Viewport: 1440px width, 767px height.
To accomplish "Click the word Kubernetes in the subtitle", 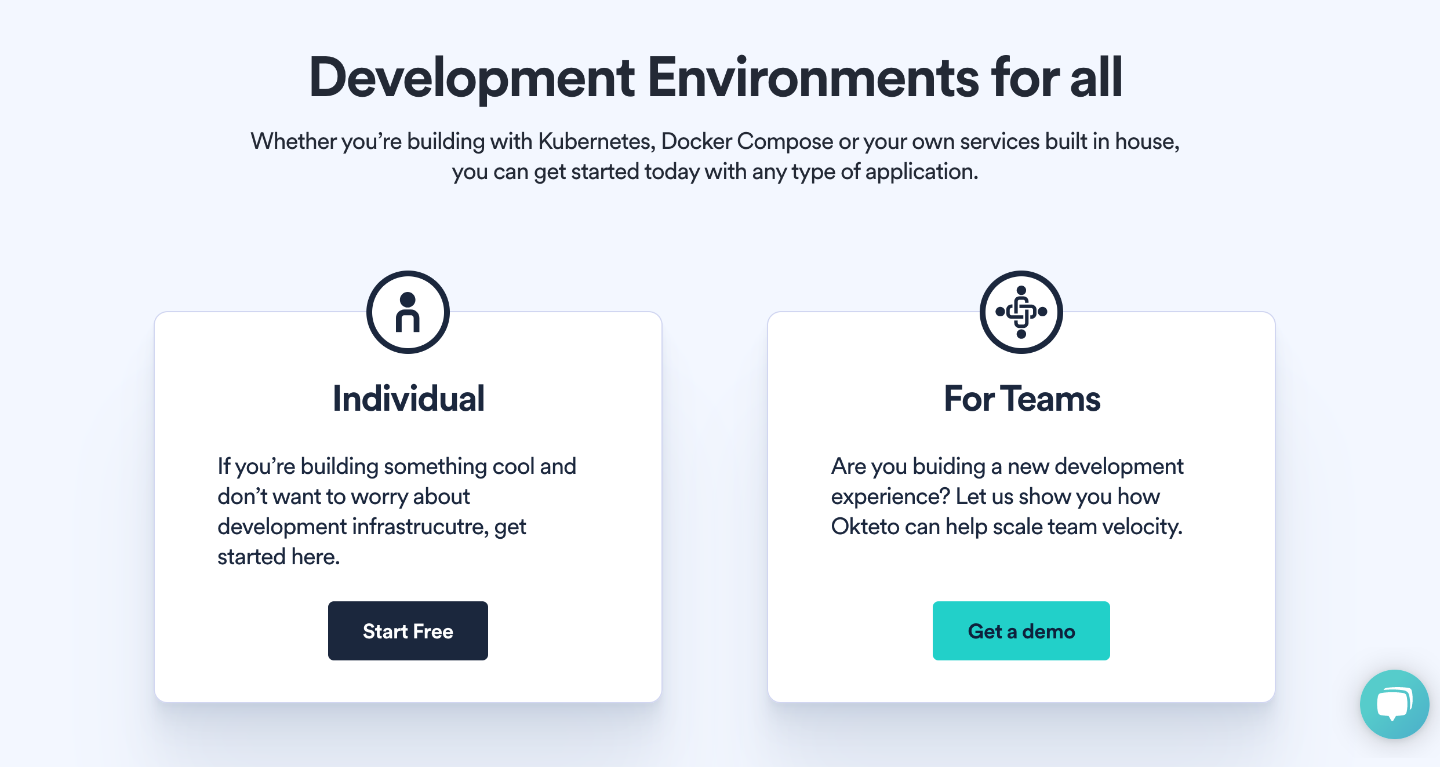I will [594, 141].
